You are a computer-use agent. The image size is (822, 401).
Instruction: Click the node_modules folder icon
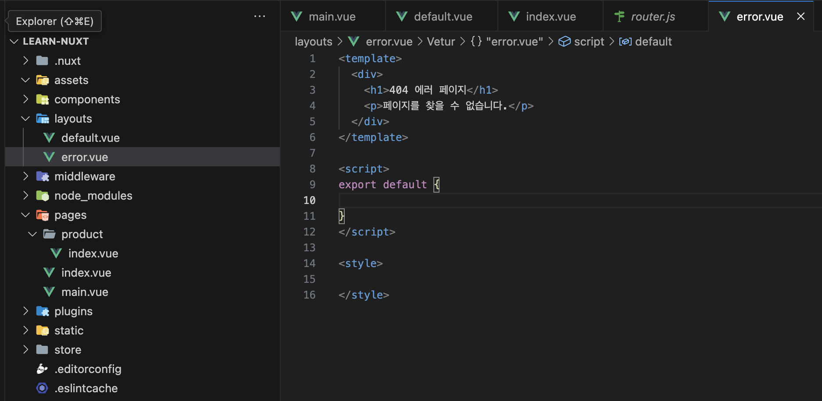coord(43,196)
